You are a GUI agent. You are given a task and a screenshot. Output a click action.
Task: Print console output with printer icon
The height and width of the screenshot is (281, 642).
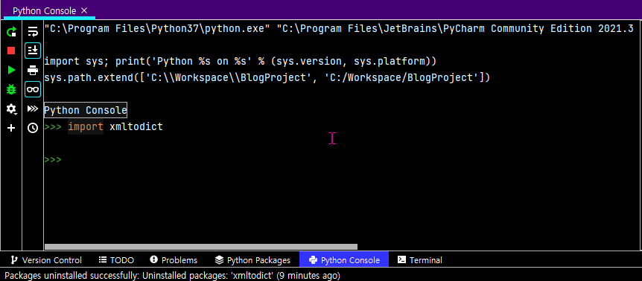pos(33,70)
